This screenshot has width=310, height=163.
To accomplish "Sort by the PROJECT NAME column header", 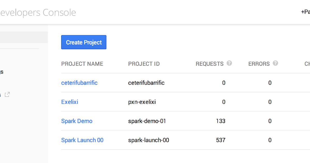I will tap(82, 63).
